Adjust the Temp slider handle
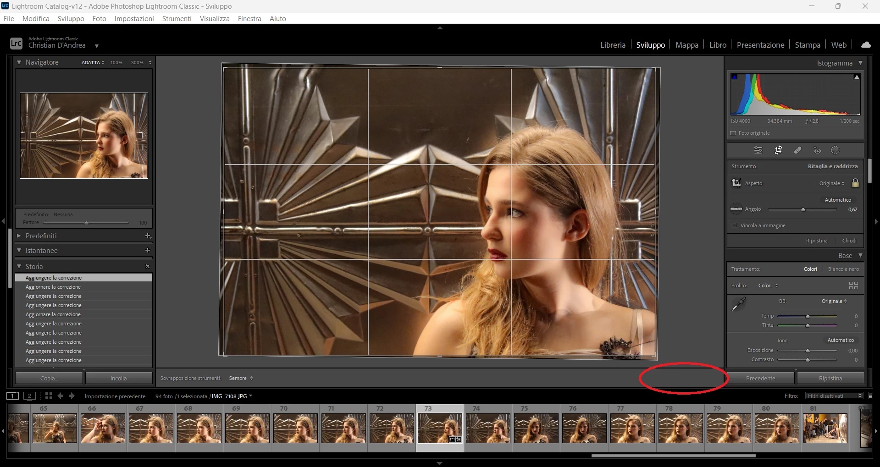Screen dimensions: 880x467 pos(808,316)
